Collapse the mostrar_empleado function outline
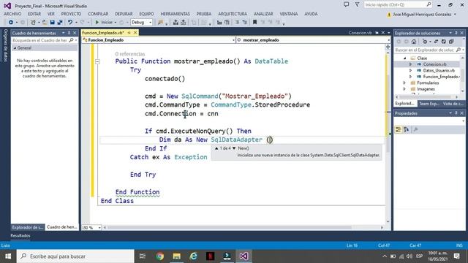The image size is (468, 263). pos(97,61)
